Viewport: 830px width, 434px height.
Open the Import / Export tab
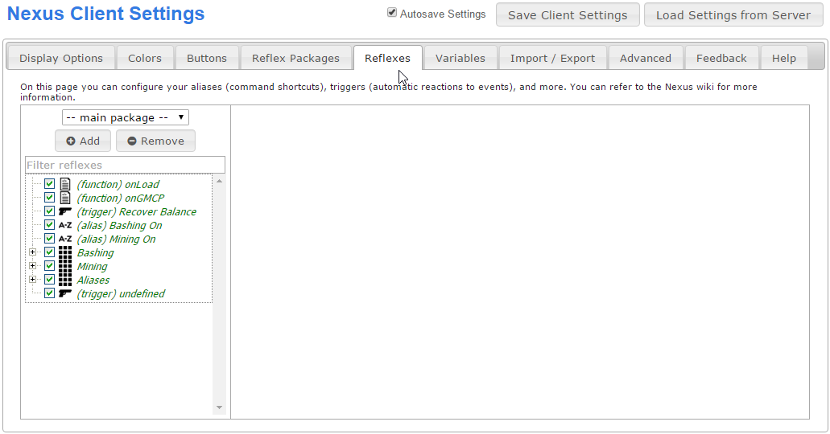(x=552, y=58)
